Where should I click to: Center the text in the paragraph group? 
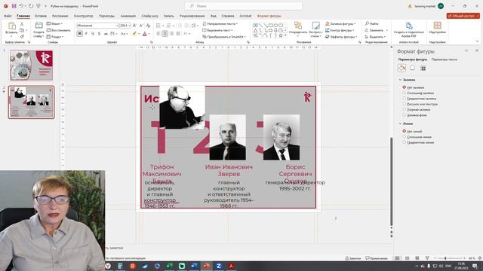tap(165, 33)
